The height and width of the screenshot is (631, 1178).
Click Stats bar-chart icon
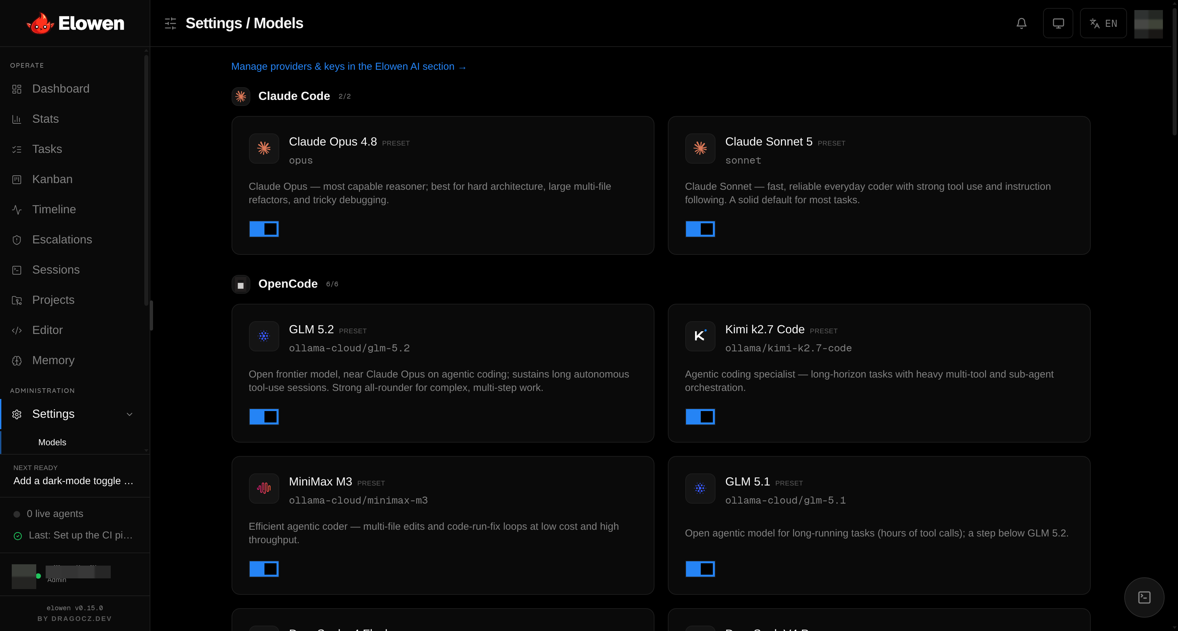[17, 119]
